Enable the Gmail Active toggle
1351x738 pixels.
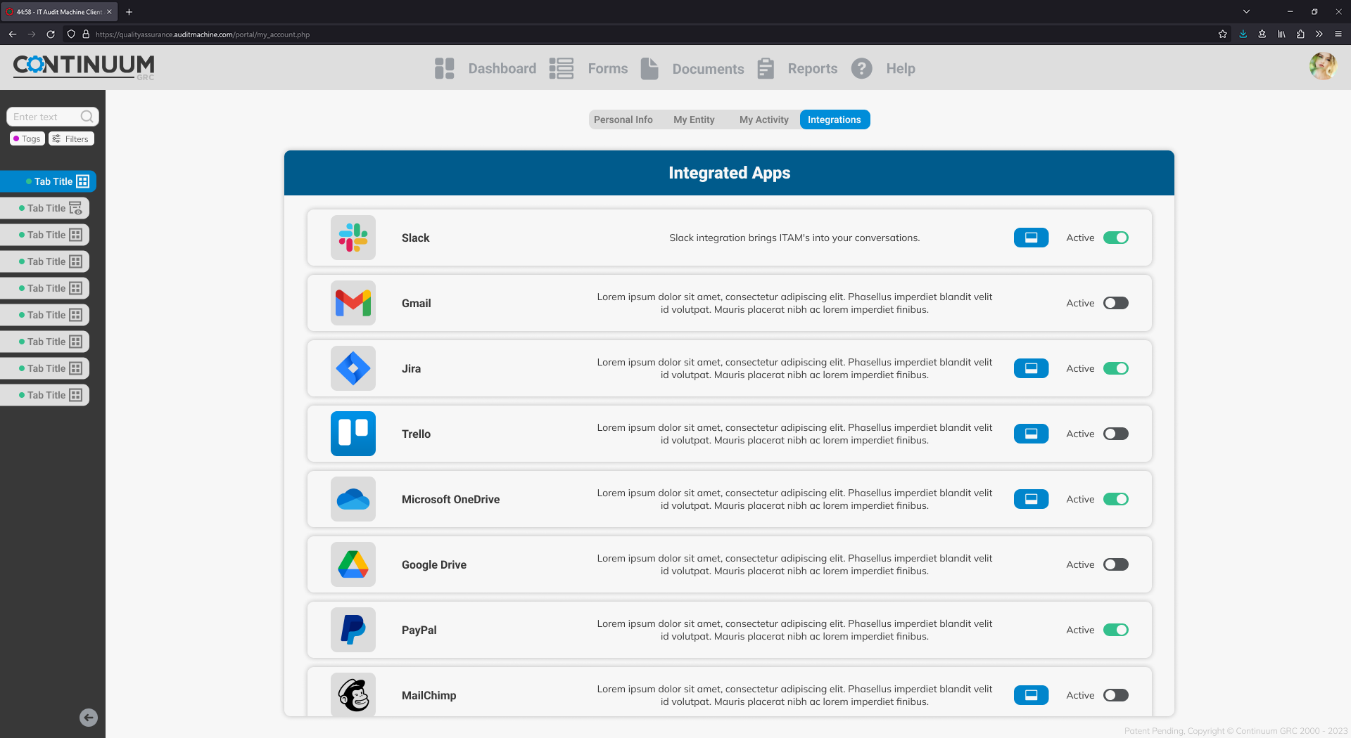tap(1115, 303)
